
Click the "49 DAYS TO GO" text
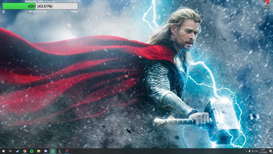tap(38, 12)
